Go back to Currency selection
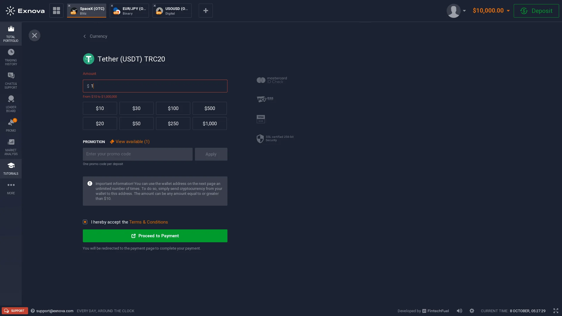Viewport: 562px width, 316px height. point(95,36)
